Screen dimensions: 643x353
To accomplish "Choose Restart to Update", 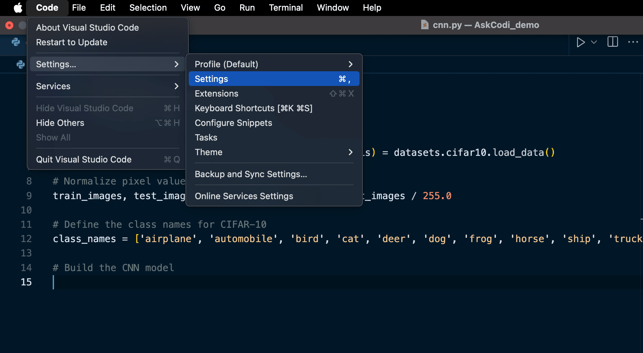I will click(107, 42).
